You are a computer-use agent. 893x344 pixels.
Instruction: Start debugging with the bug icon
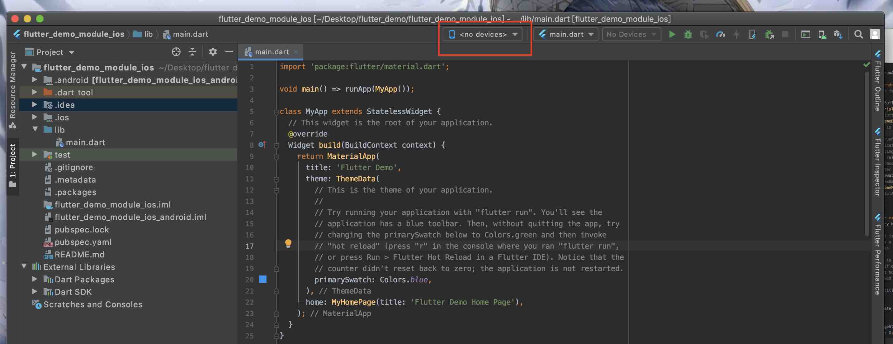click(x=688, y=34)
